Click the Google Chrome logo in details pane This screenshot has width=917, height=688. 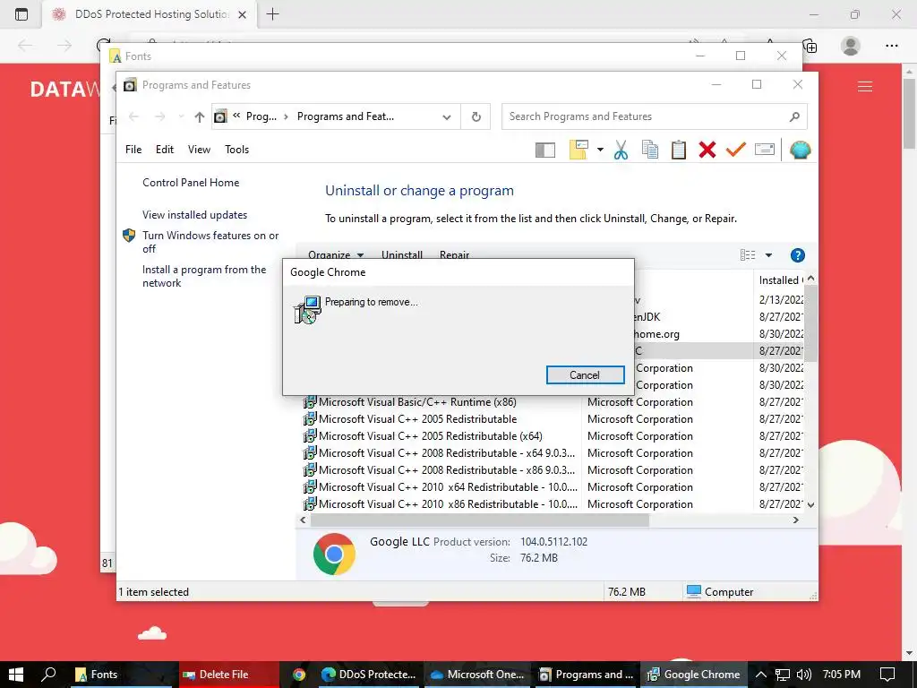(x=334, y=554)
